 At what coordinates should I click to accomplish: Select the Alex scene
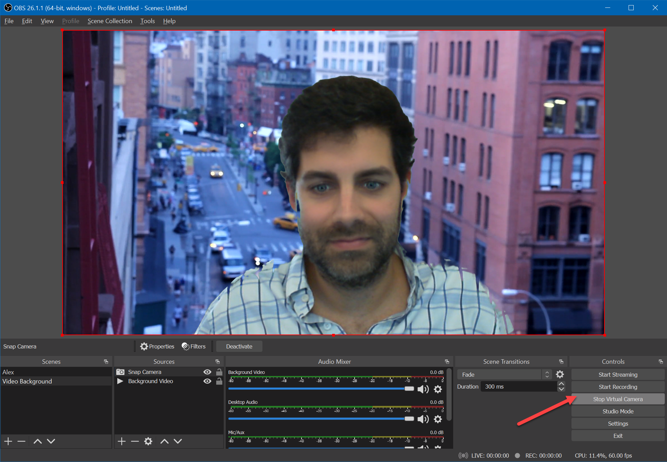[8, 372]
